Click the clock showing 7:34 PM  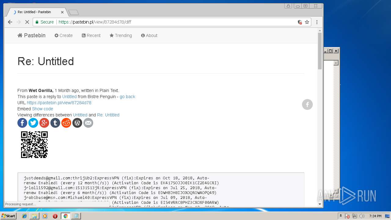(375, 216)
